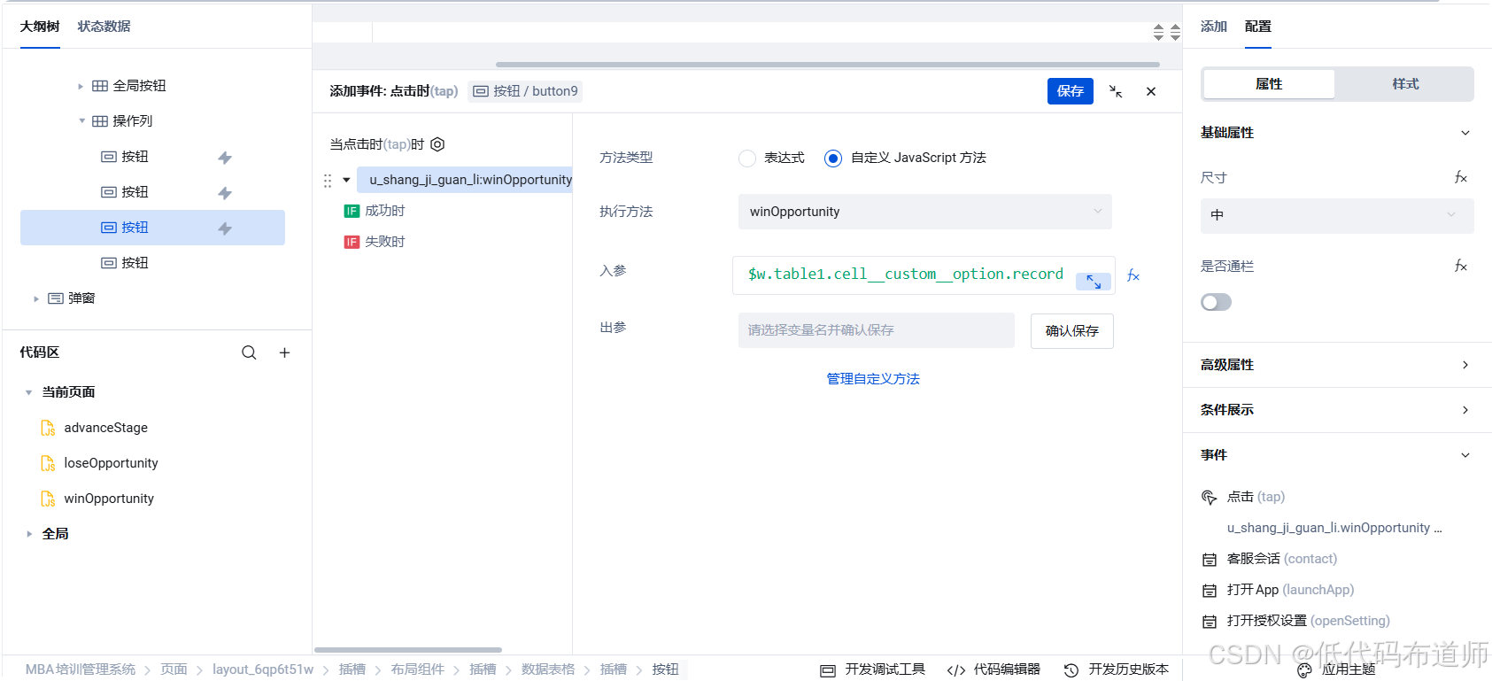This screenshot has width=1492, height=681.
Task: Switch to the 大纲树 tab
Action: pyautogui.click(x=40, y=27)
